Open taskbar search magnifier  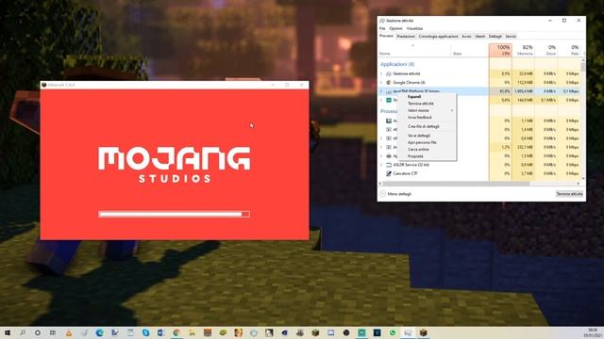click(23, 332)
